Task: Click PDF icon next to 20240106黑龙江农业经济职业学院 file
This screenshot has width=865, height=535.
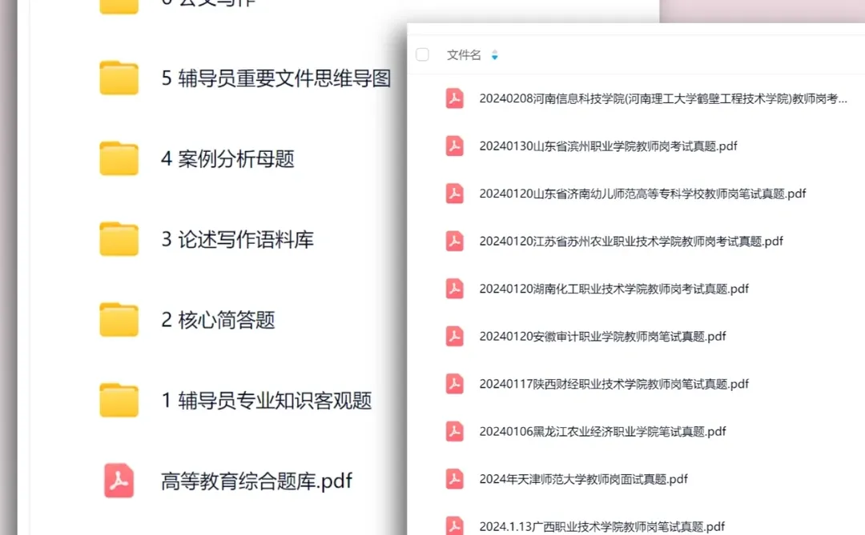Action: (454, 431)
